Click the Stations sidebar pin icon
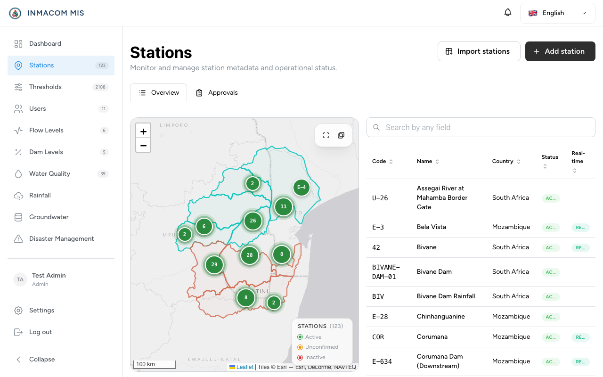Viewport: 603px width, 377px height. point(18,65)
